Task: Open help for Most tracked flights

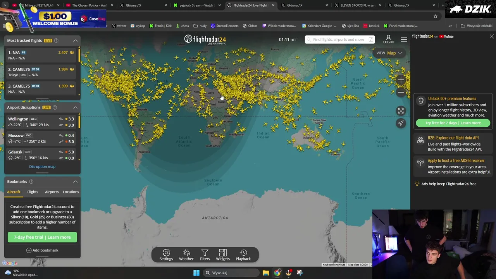Action: (56, 41)
